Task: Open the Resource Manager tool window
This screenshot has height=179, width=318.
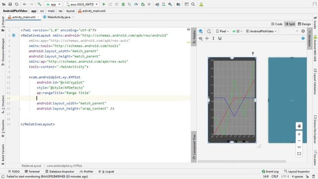Action: (x=3, y=52)
